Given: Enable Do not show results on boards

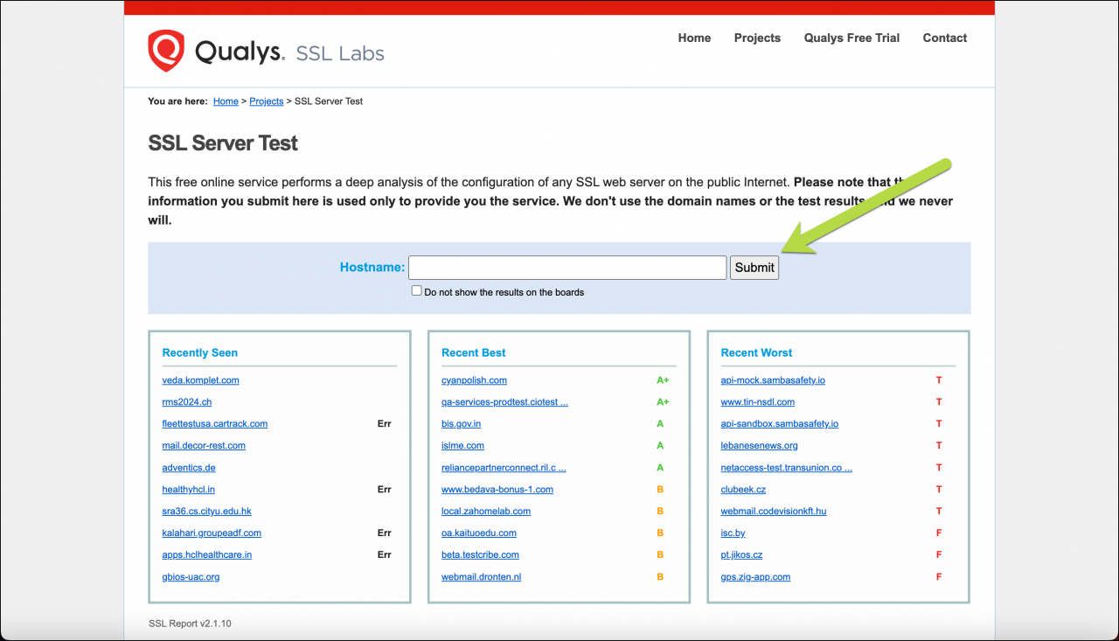Looking at the screenshot, I should (417, 291).
